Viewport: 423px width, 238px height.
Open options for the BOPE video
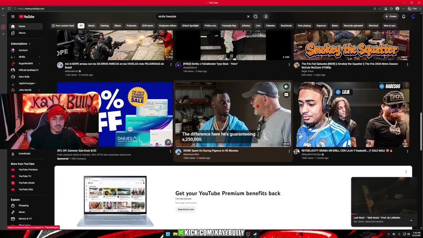(x=171, y=64)
